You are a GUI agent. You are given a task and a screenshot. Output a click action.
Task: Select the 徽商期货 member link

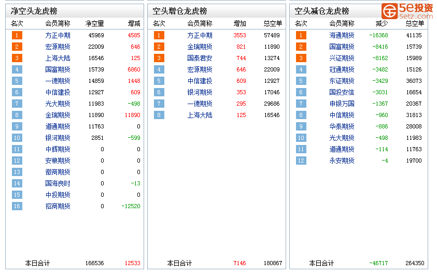tap(58, 172)
